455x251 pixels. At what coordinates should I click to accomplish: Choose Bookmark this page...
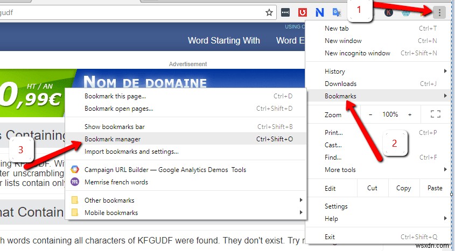[x=186, y=96]
